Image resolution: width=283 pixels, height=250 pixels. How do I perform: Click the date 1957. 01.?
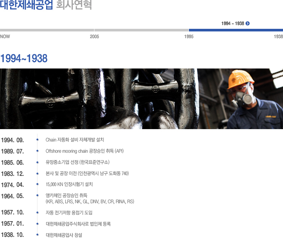(x=12, y=223)
